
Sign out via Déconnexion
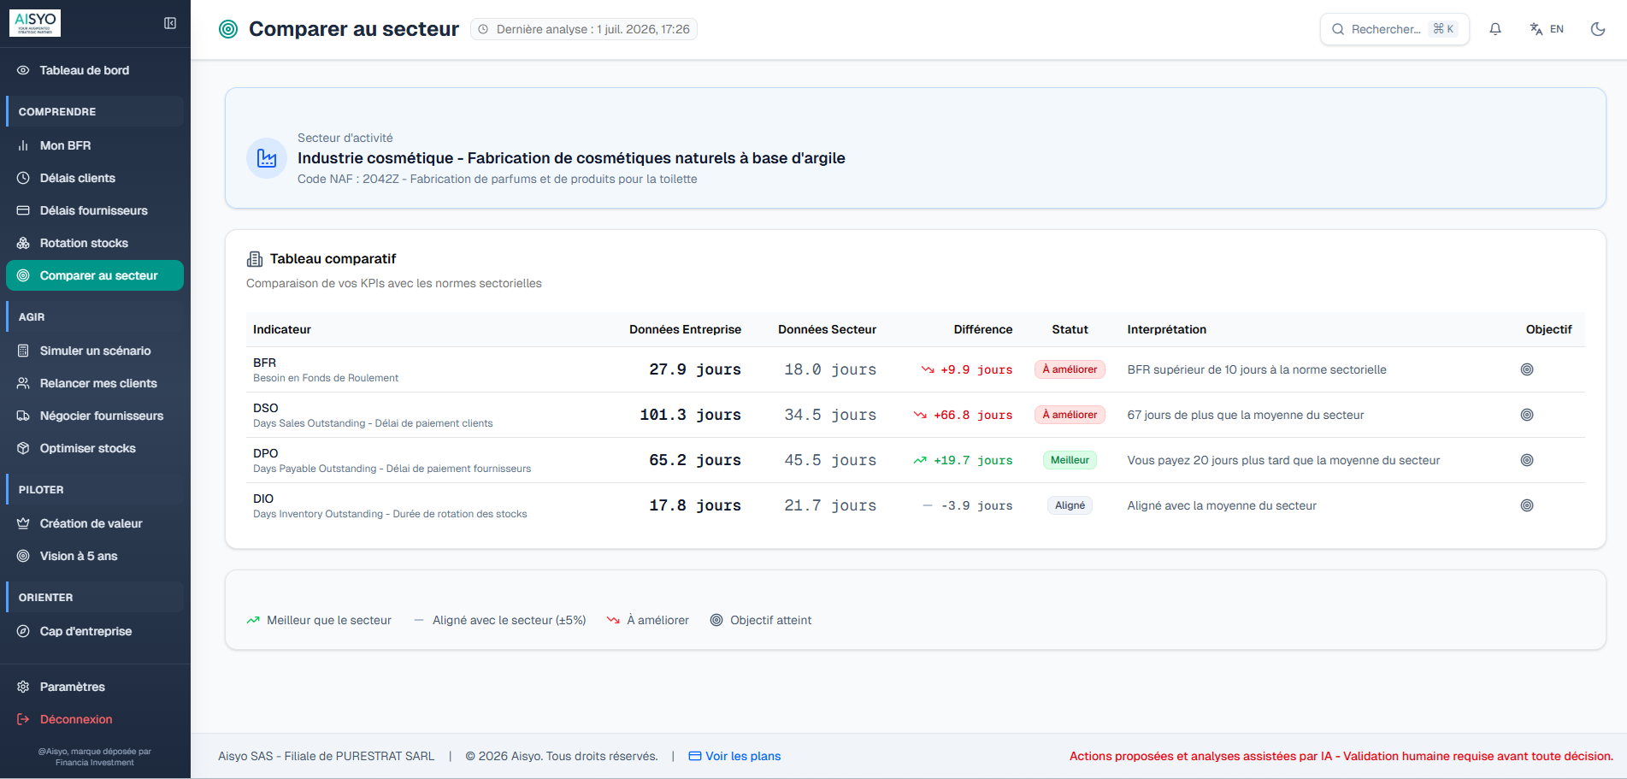(x=75, y=719)
